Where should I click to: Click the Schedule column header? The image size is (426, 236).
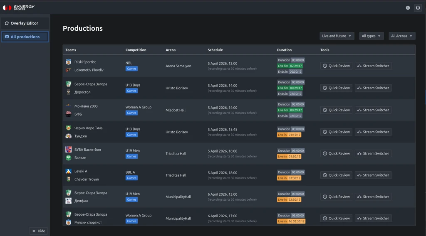click(215, 50)
